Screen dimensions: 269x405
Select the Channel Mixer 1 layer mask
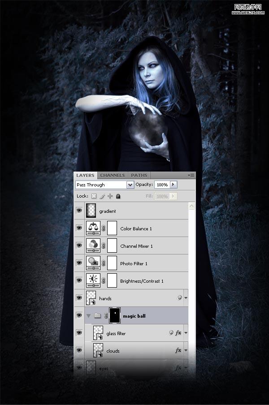112,246
